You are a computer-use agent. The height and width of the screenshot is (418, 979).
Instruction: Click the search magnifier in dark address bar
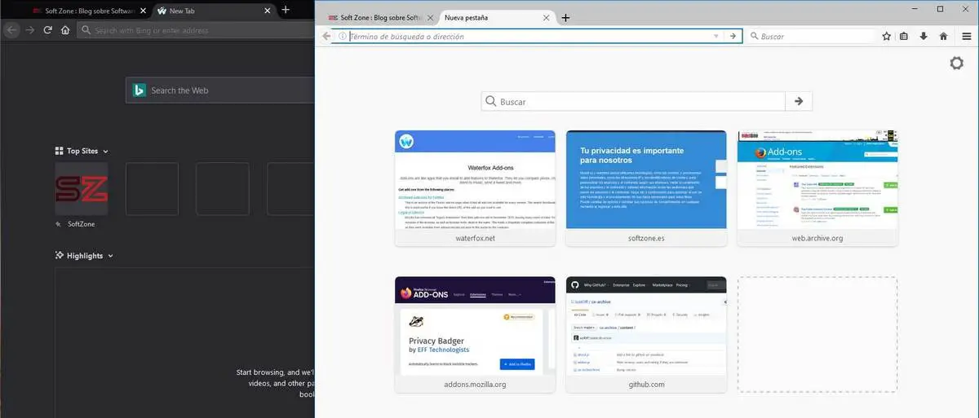pyautogui.click(x=86, y=30)
